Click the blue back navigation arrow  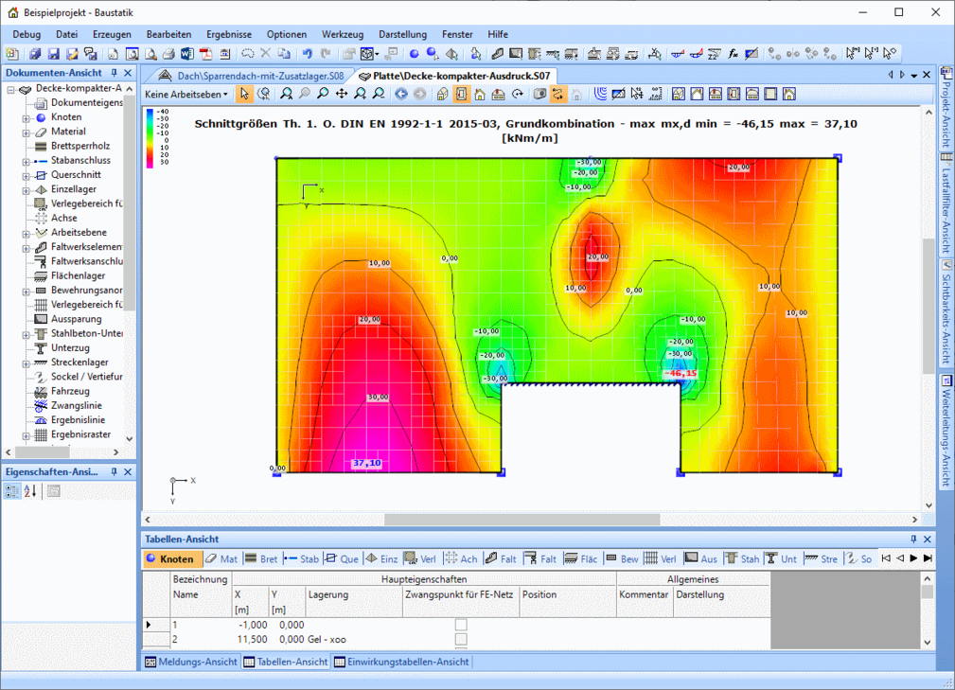point(401,94)
